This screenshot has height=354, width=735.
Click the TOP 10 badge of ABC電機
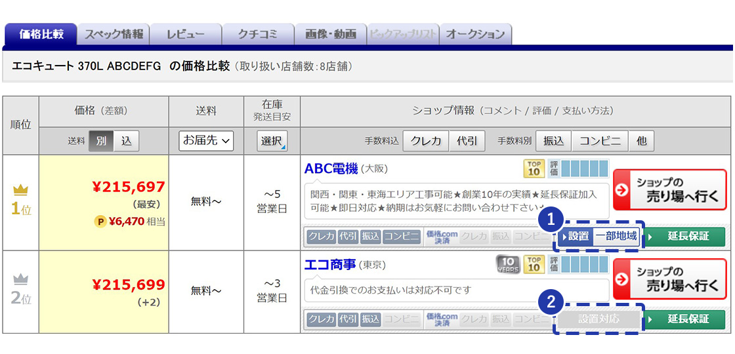point(534,169)
